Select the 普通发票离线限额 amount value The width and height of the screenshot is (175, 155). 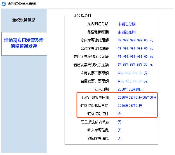click(135, 49)
